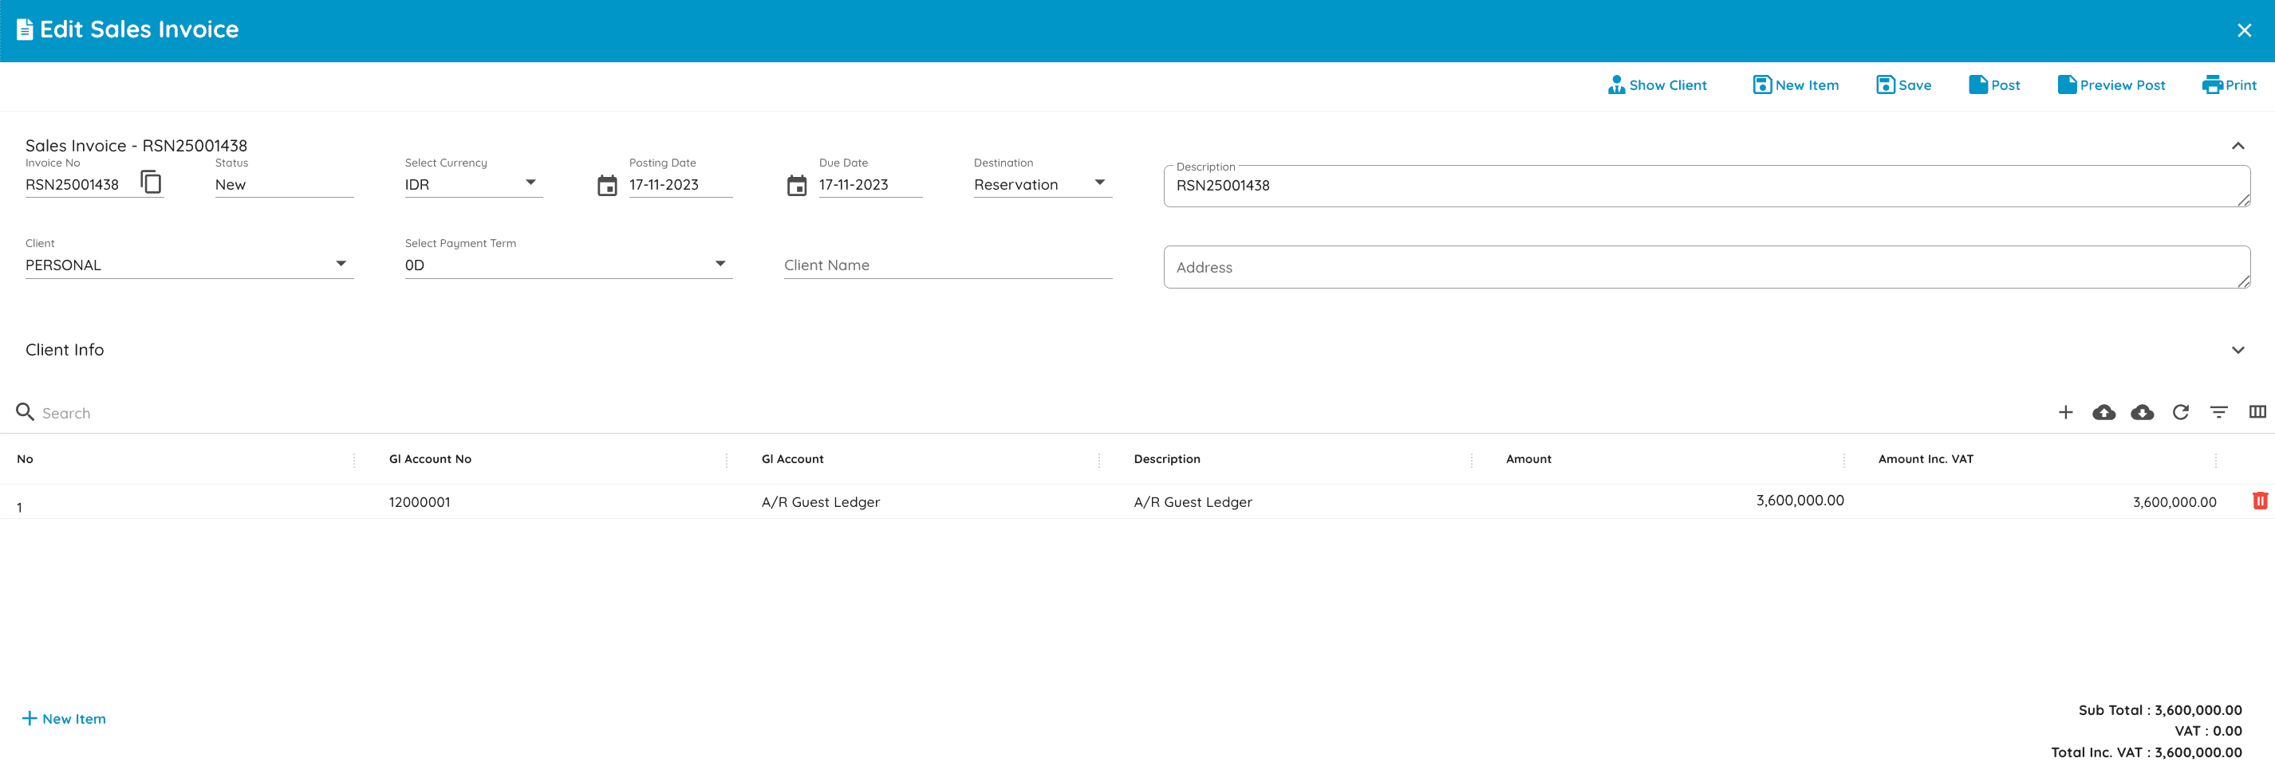The height and width of the screenshot is (770, 2275).
Task: Click the Gl Account No column header
Action: tap(430, 458)
